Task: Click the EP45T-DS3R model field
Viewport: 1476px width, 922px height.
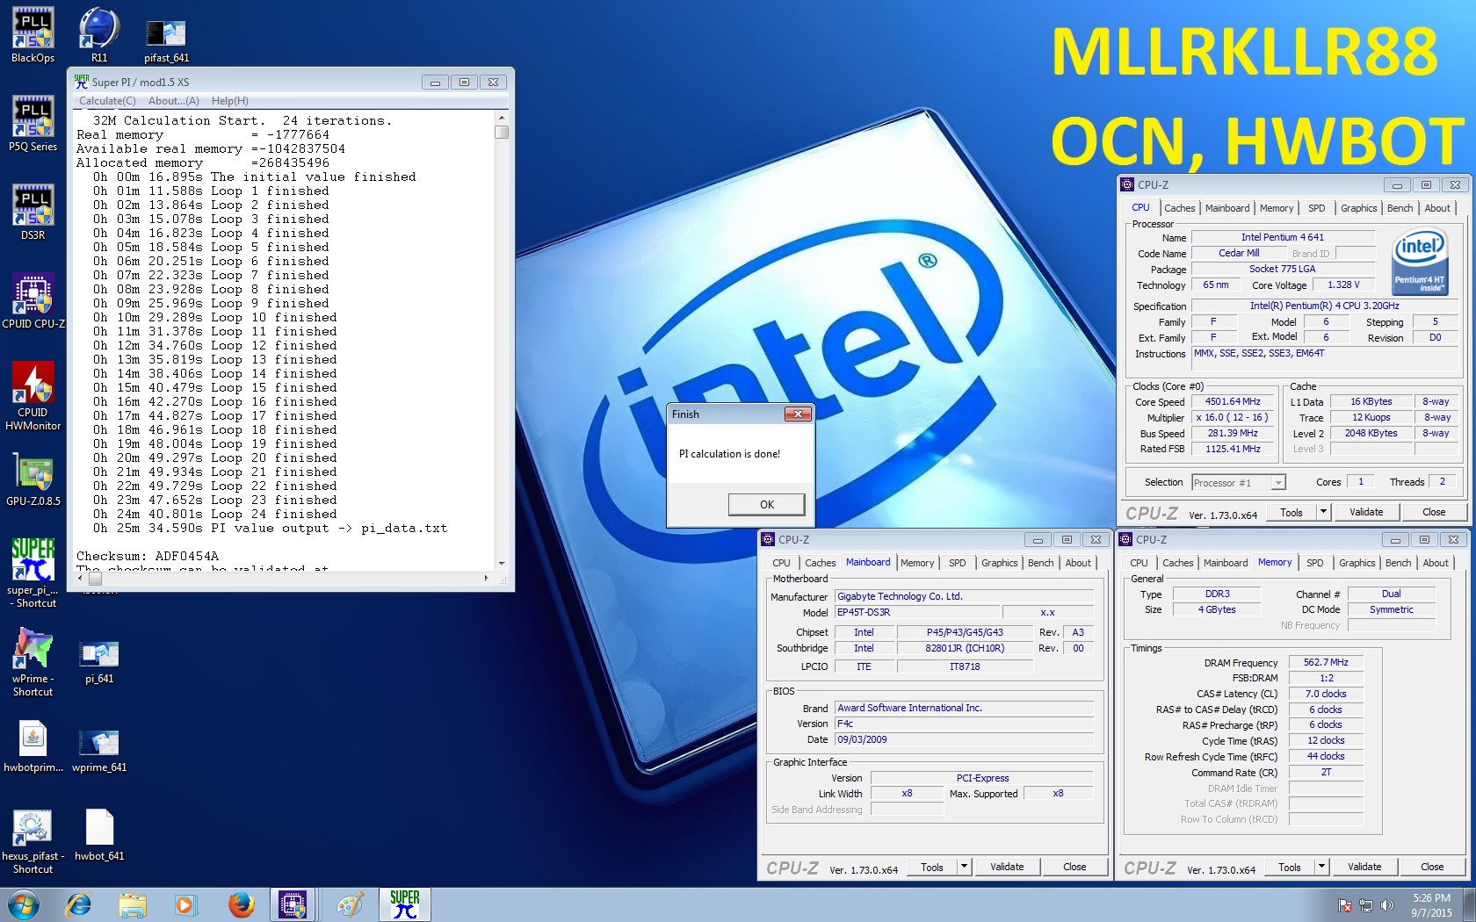Action: pos(915,612)
